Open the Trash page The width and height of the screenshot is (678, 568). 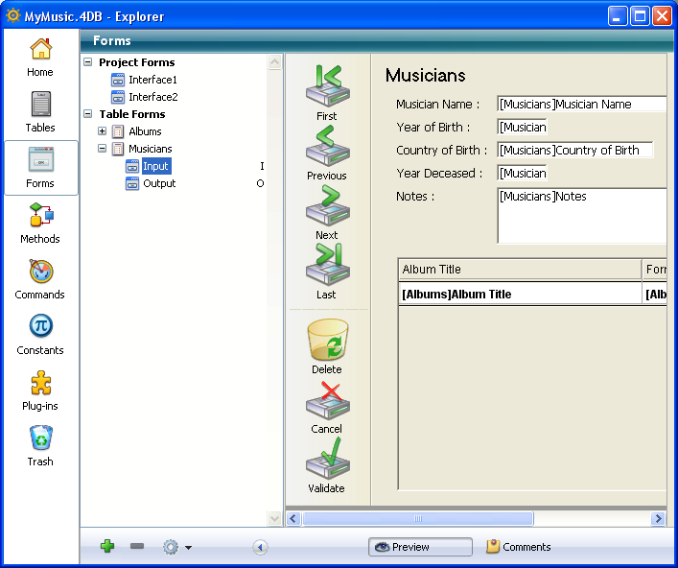(x=40, y=445)
